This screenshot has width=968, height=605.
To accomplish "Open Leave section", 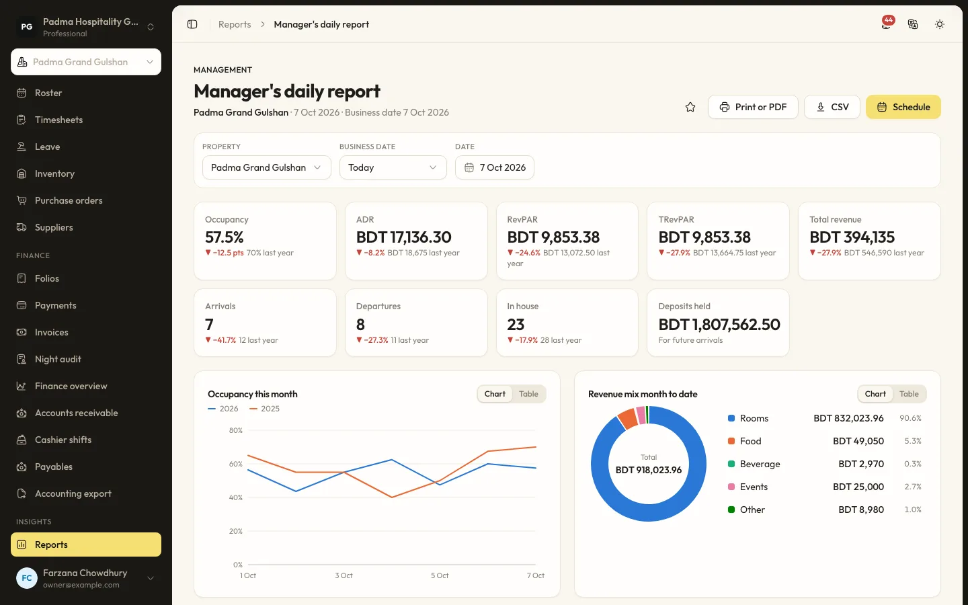I will click(x=86, y=147).
